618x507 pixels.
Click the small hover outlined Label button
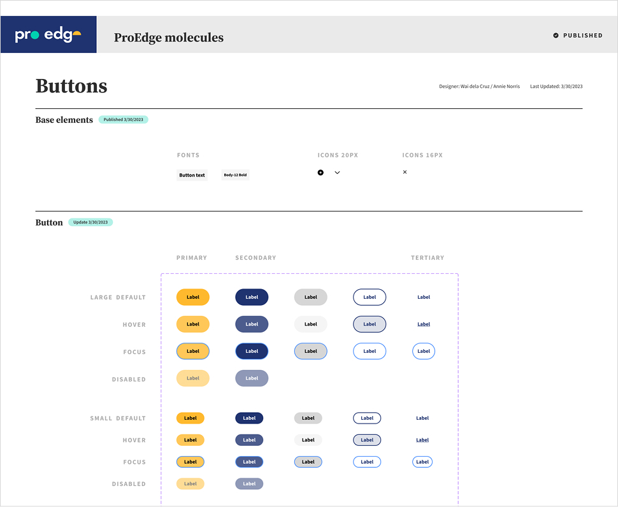pos(367,440)
